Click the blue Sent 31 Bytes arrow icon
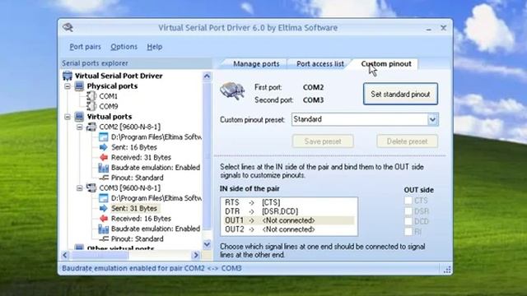Viewport: 527px width, 296px height. pyautogui.click(x=104, y=208)
